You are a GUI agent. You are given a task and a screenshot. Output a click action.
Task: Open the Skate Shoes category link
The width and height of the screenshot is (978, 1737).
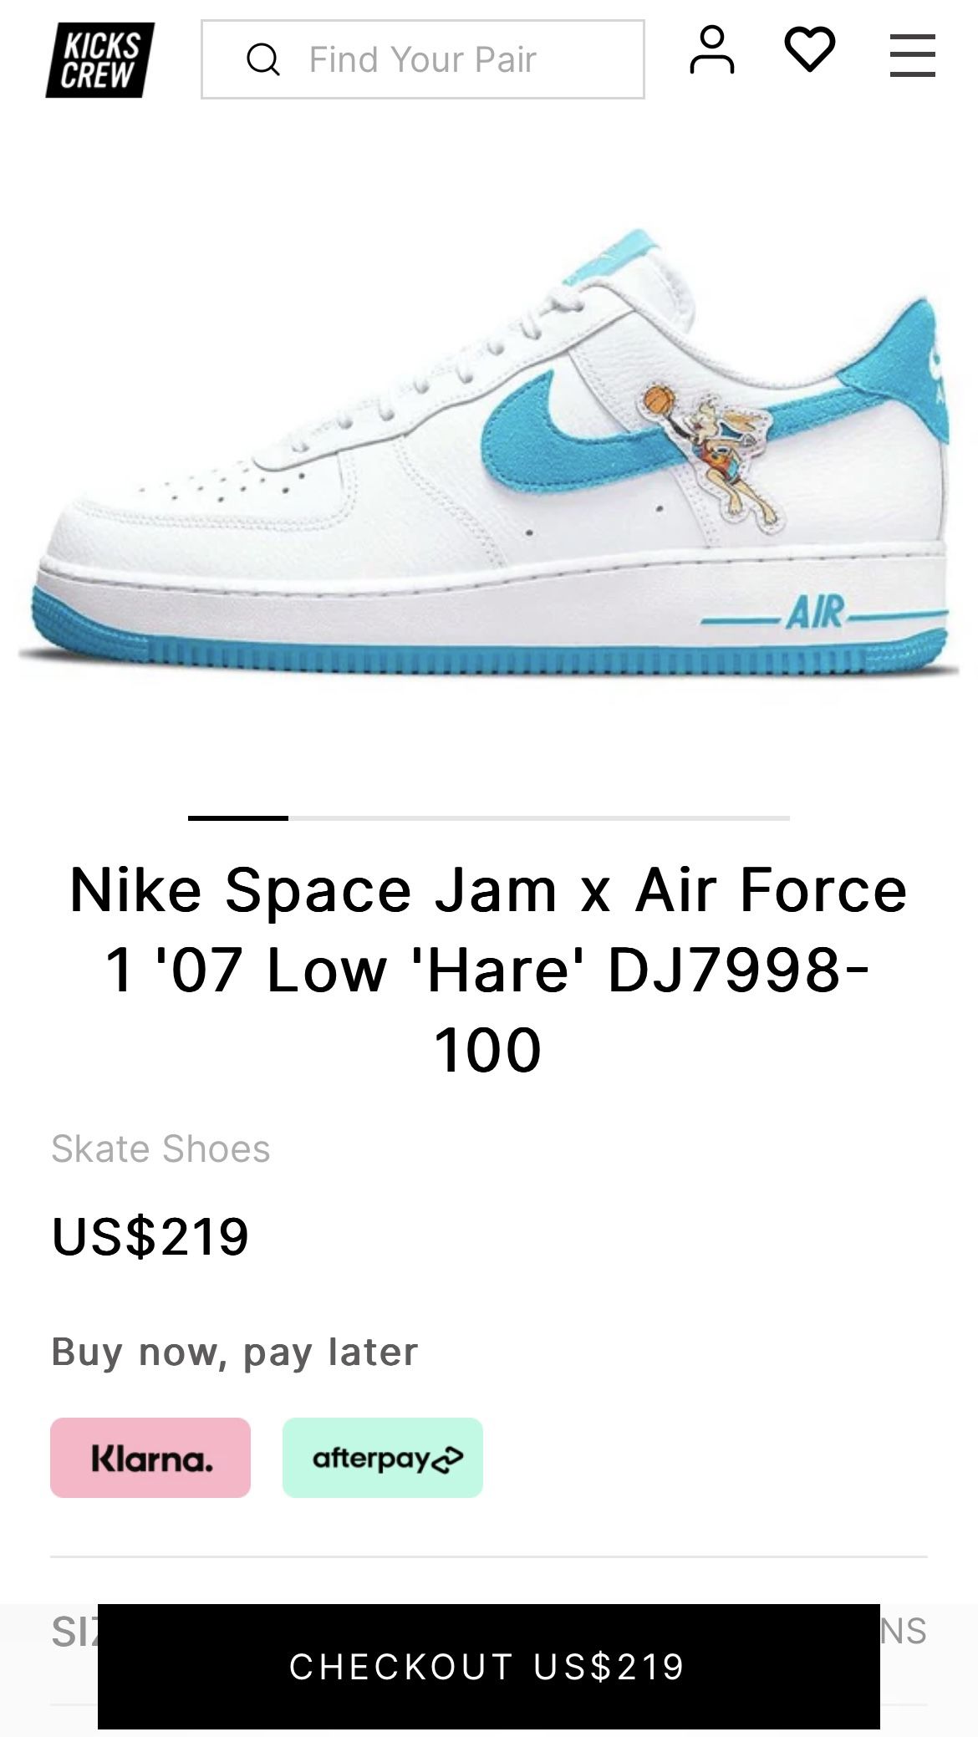[x=160, y=1149]
